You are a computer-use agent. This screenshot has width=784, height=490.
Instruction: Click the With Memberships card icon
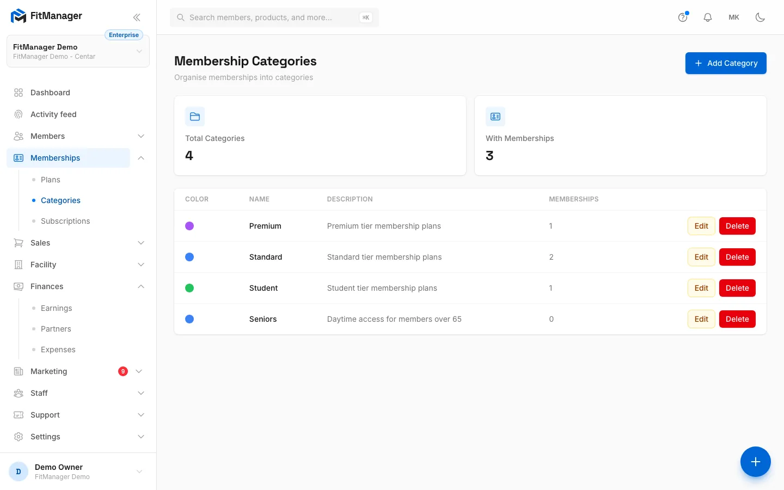(495, 117)
